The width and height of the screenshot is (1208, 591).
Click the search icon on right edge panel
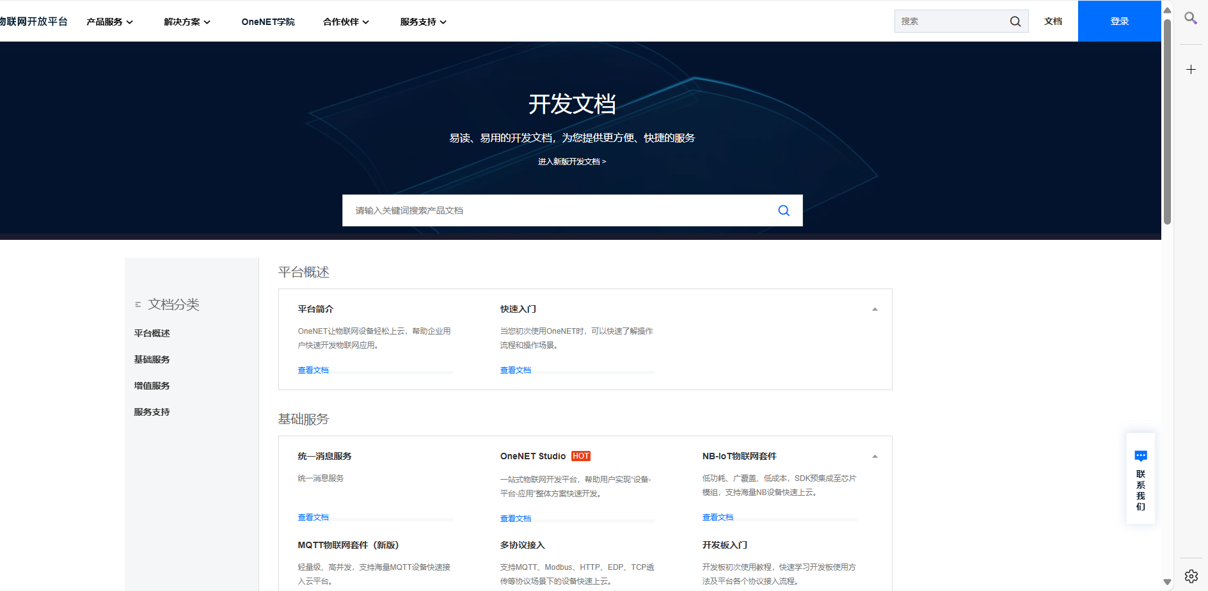tap(1191, 19)
